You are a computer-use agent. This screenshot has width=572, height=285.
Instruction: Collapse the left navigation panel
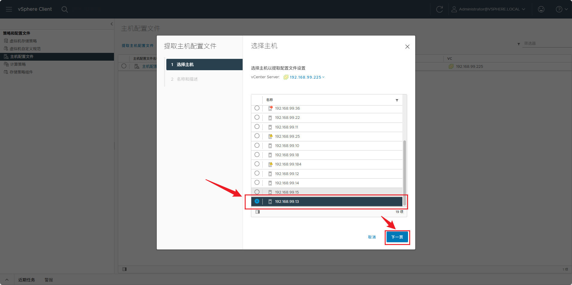[x=112, y=24]
